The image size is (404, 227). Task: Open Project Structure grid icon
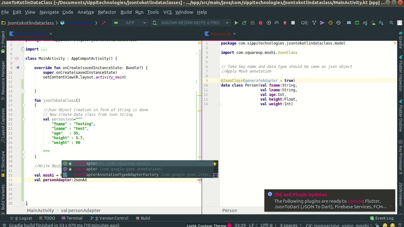click(349, 23)
